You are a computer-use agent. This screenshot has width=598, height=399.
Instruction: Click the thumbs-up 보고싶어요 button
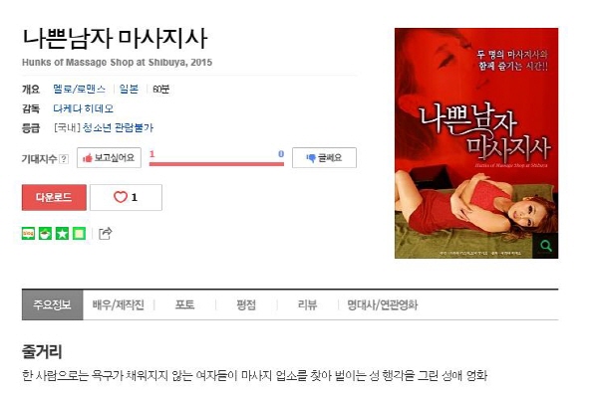pos(109,157)
